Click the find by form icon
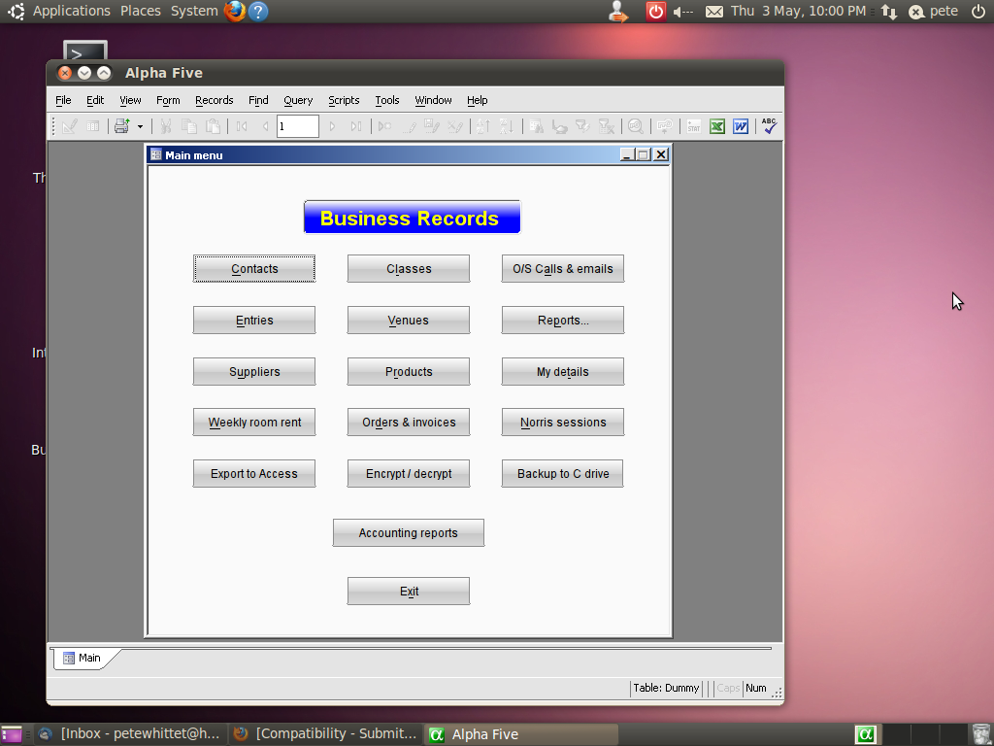Image resolution: width=994 pixels, height=746 pixels. tap(536, 126)
